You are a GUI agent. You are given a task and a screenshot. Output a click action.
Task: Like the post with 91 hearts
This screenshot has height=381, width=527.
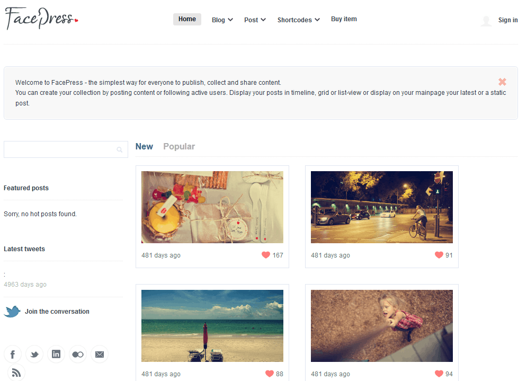[x=439, y=255]
